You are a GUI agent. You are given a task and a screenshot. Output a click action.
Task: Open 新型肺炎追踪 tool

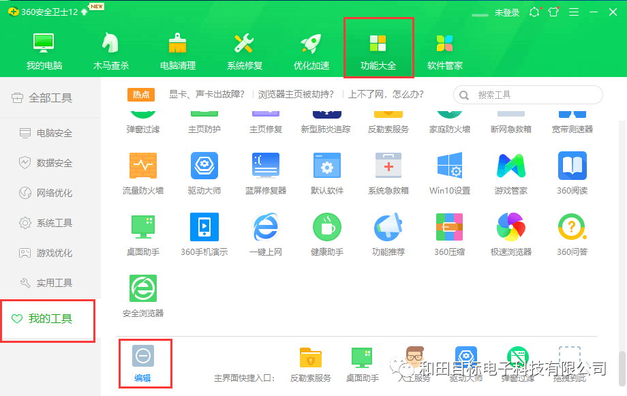pyautogui.click(x=326, y=123)
